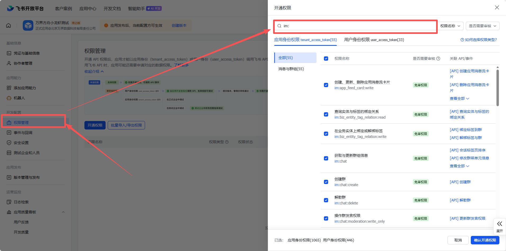The width and height of the screenshot is (506, 251).
Task: Toggle the select-all checkbox in table header
Action: pos(326,59)
